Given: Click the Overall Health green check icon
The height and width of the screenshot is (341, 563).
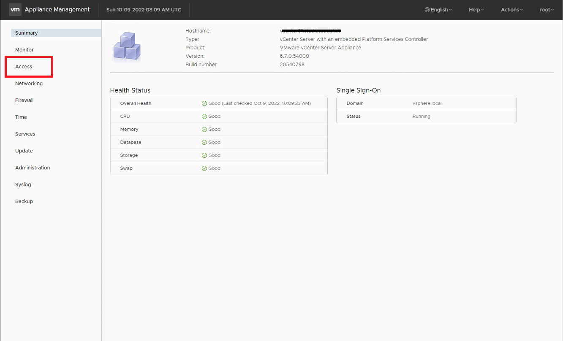Looking at the screenshot, I should pos(204,103).
